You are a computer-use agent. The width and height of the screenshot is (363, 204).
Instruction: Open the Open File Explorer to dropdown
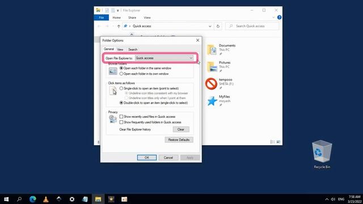pos(164,58)
